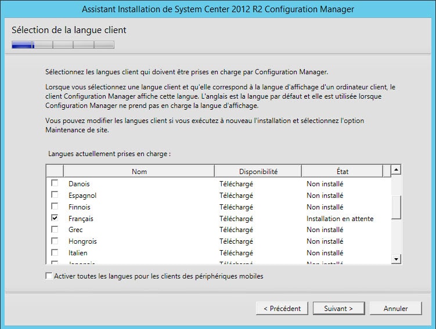Viewport: 436px width, 329px height.
Task: Click the wizard progress bar
Action: tap(63, 45)
